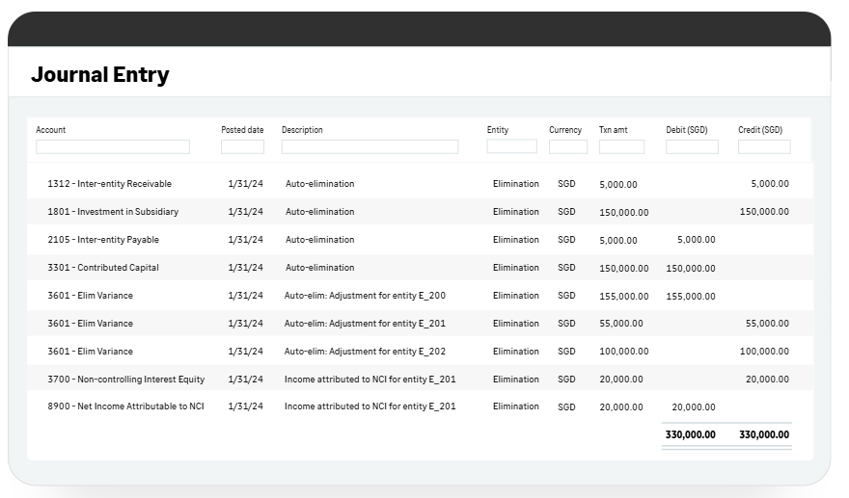Select the Posted date column header
The width and height of the screenshot is (849, 498).
242,130
